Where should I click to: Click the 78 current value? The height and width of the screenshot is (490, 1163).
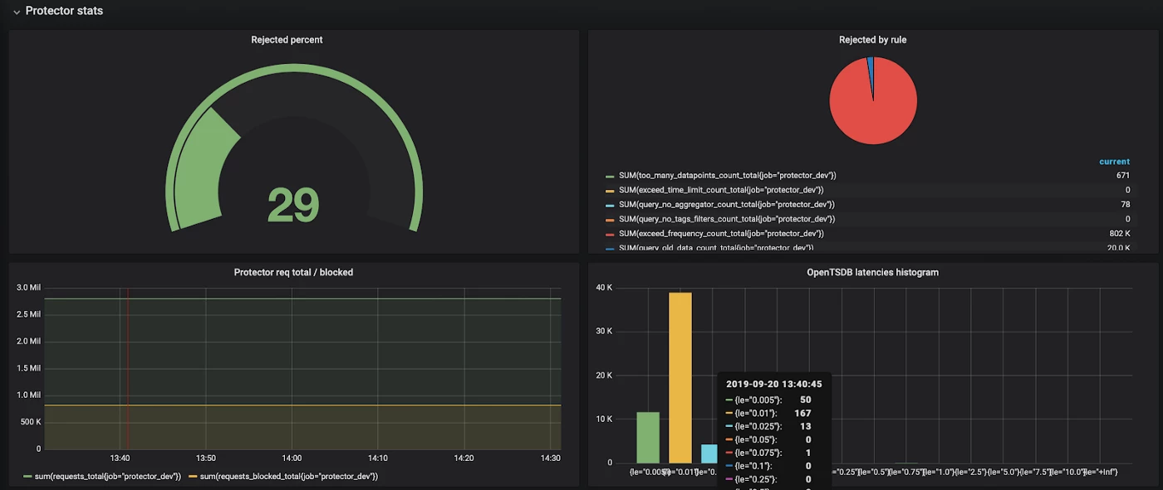click(1125, 204)
